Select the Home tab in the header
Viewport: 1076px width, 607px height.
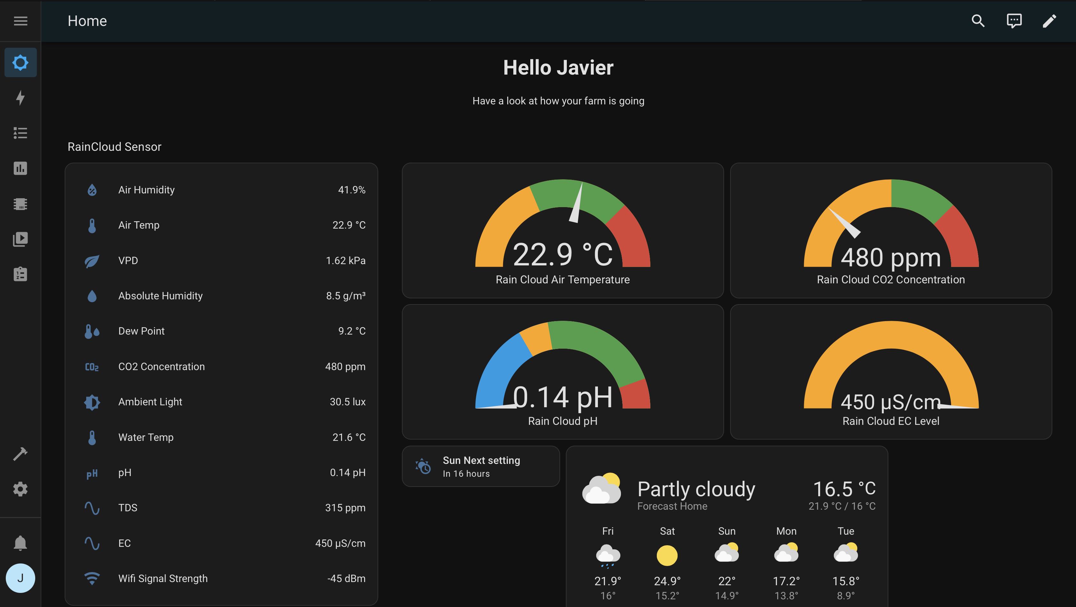coord(87,20)
